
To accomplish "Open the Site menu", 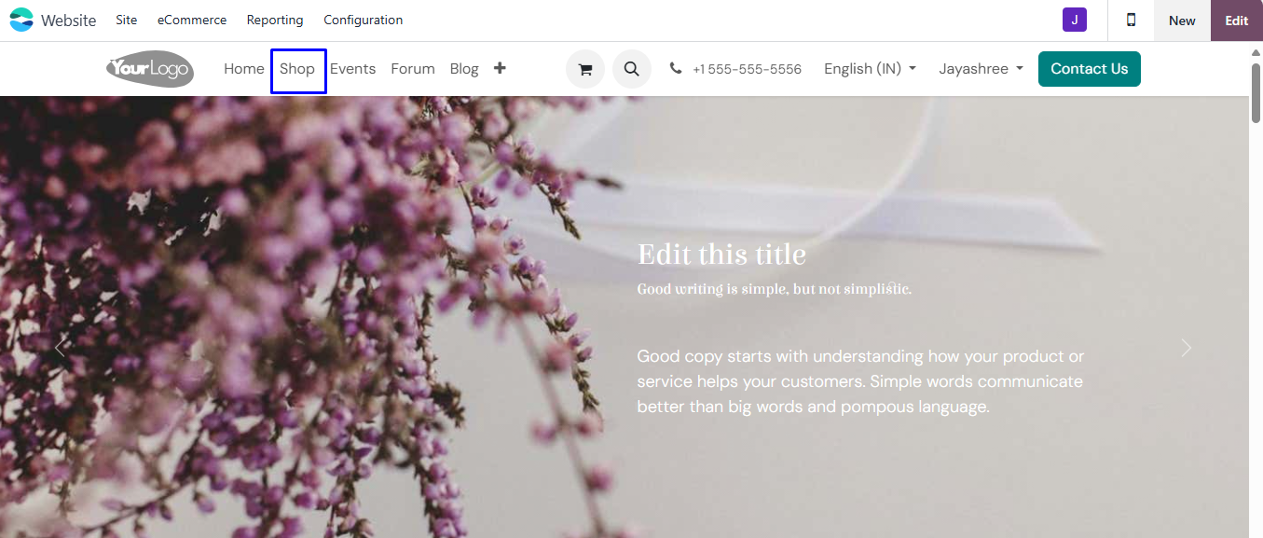I will 127,20.
